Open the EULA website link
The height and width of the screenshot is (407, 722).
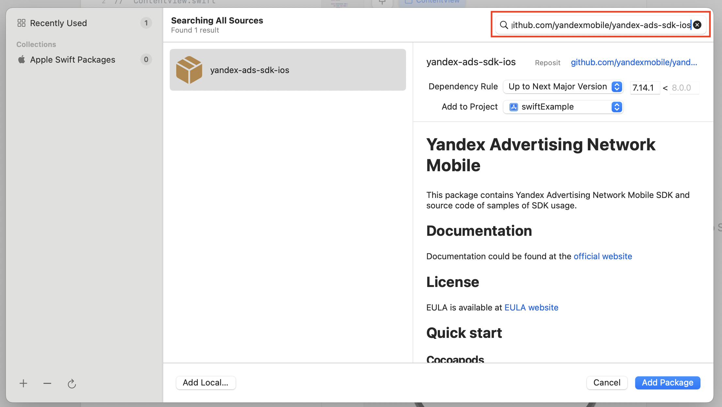click(531, 308)
